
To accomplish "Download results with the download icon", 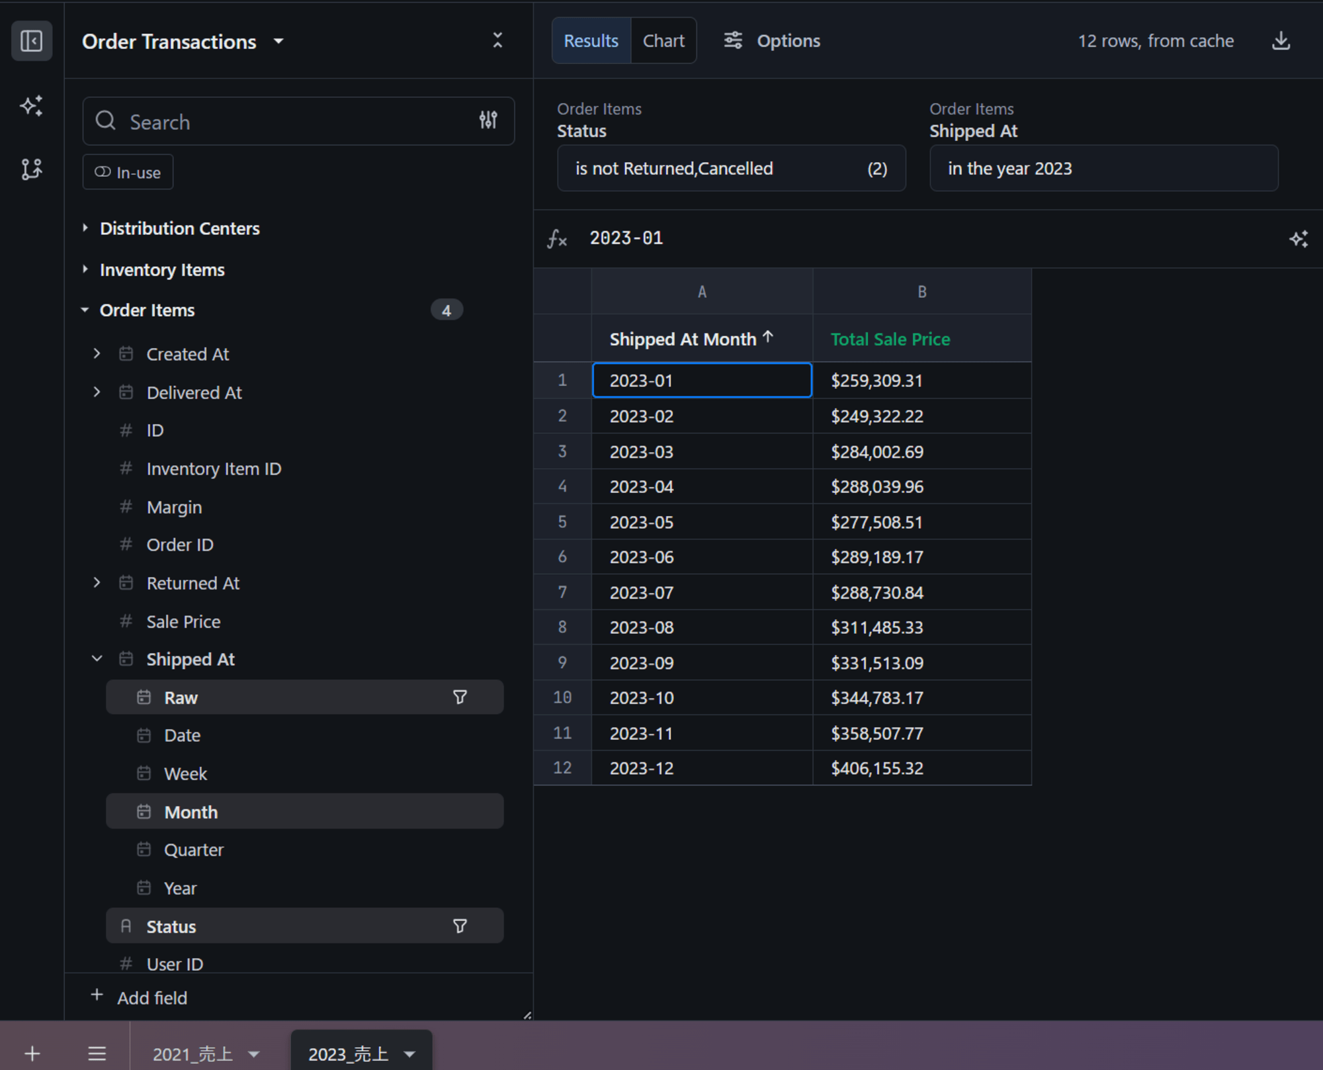I will [1281, 40].
